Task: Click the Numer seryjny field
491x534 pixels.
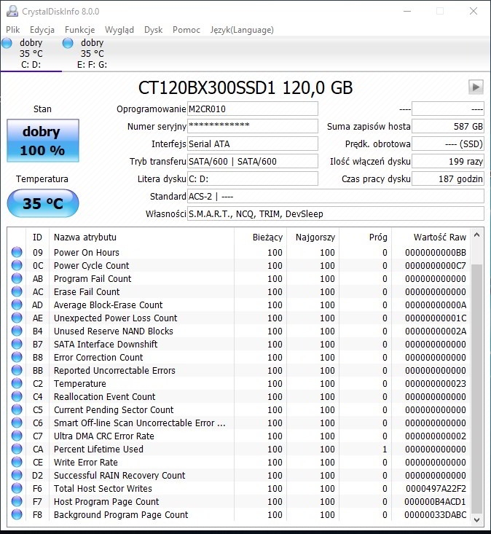Action: coord(253,126)
